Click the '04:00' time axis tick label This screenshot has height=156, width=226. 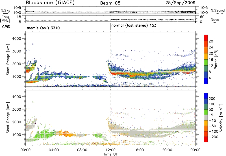pyautogui.click(x=54, y=150)
